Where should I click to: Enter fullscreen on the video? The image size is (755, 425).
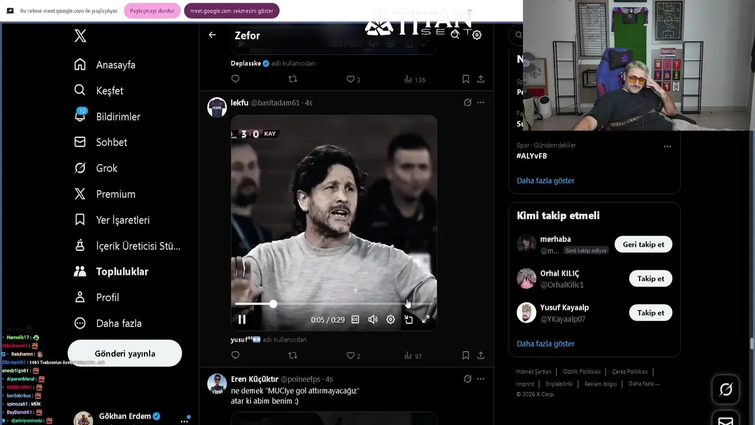426,319
